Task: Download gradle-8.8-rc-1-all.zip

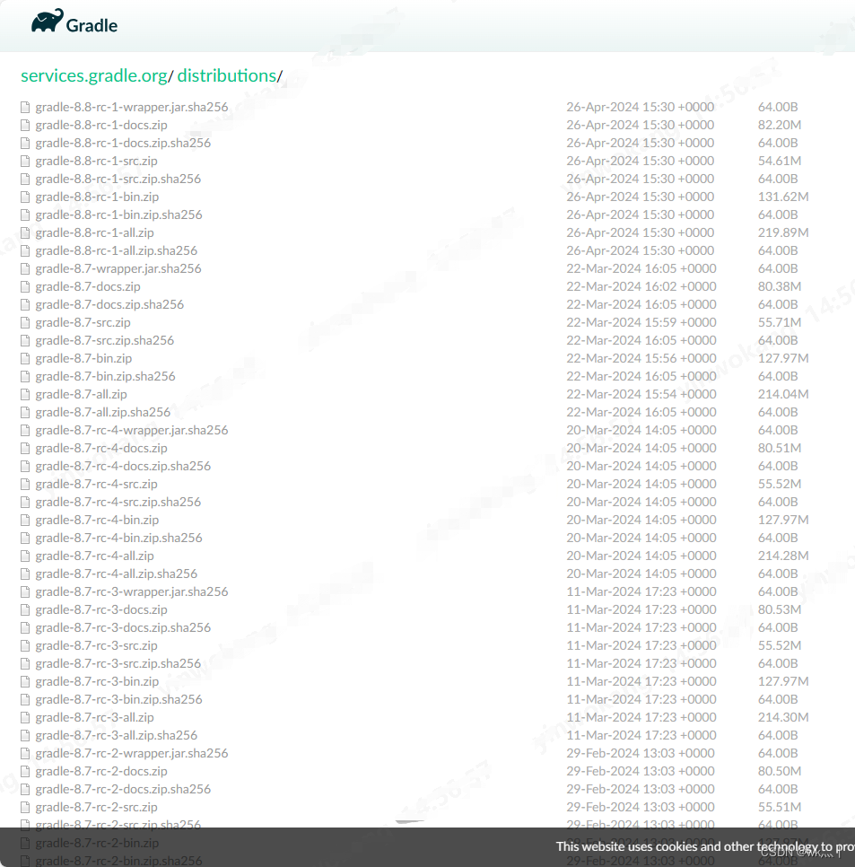Action: pos(93,232)
